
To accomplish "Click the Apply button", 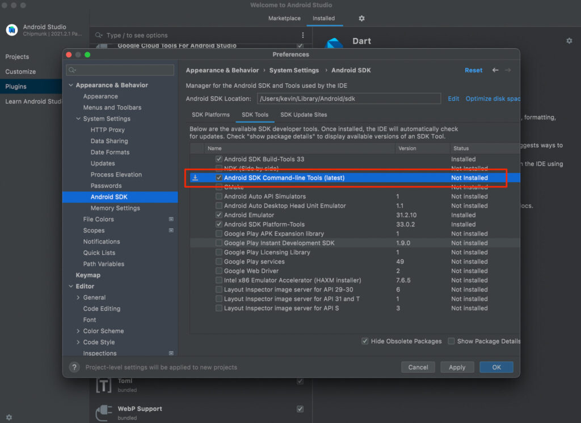I will [457, 367].
